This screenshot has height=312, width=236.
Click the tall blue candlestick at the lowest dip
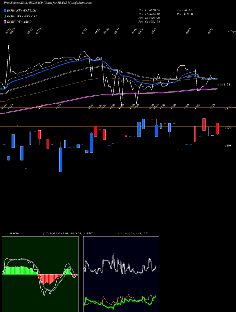pos(61,160)
